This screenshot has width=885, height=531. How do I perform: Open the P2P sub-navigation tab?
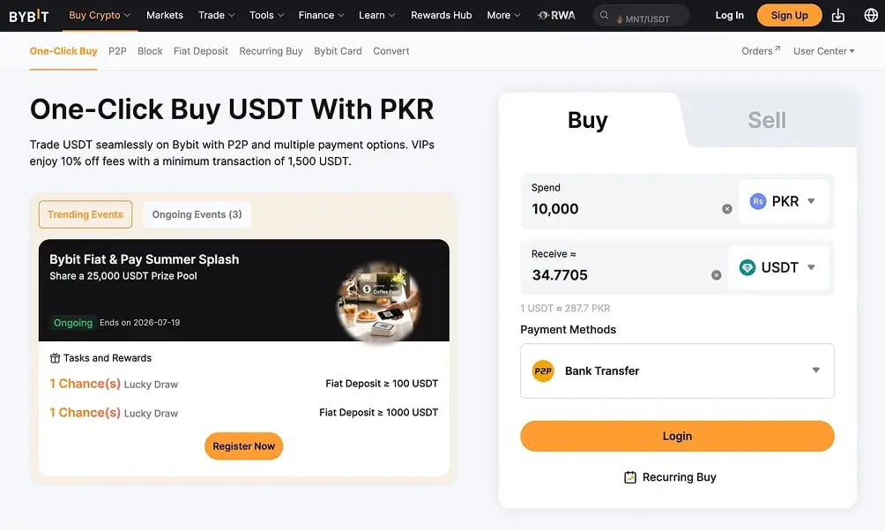(117, 51)
